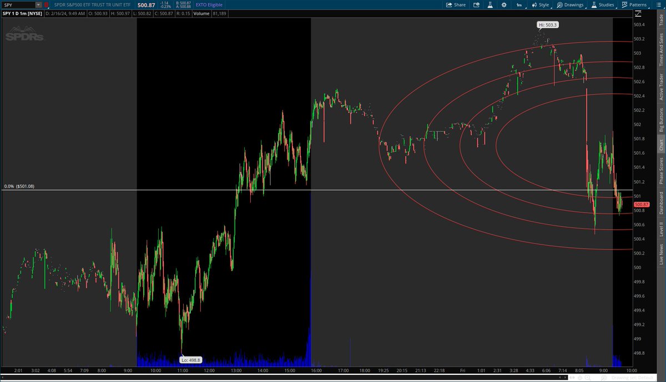This screenshot has height=382, width=666.
Task: Click the drawing set icon at bottom
Action: click(x=603, y=378)
